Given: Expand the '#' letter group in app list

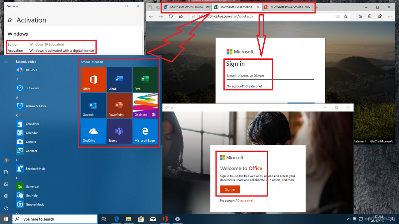Looking at the screenshot, I should click(17, 79).
